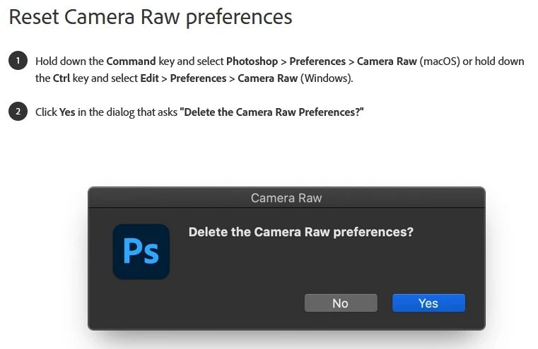Image resolution: width=538 pixels, height=349 pixels.
Task: Click Preferences right after the word Edit
Action: pos(198,78)
